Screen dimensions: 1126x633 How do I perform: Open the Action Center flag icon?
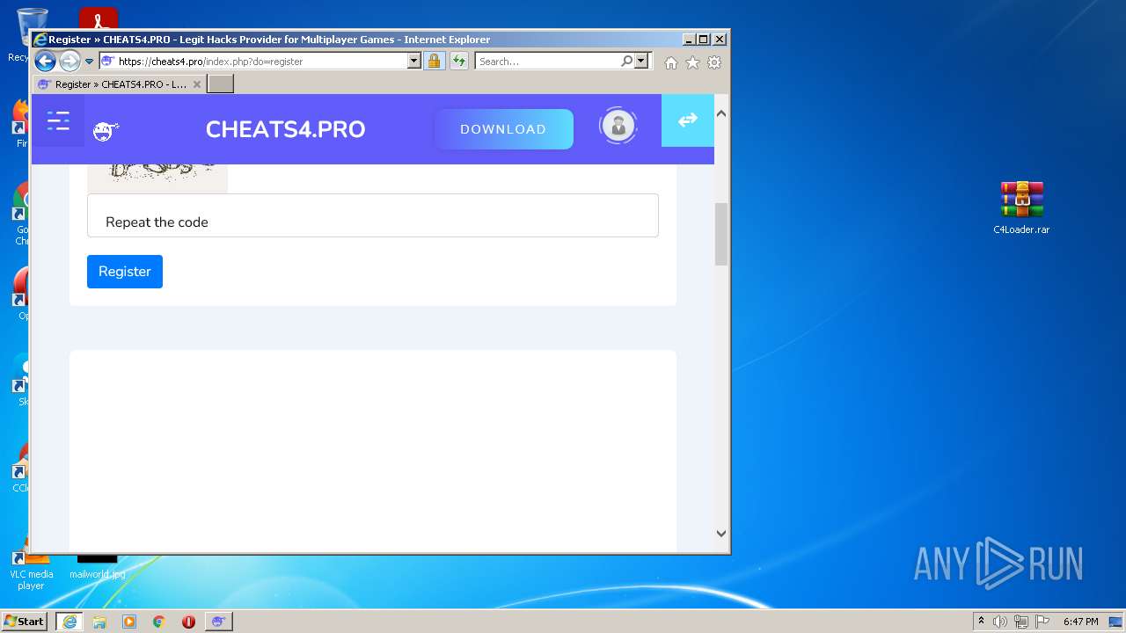1043,622
